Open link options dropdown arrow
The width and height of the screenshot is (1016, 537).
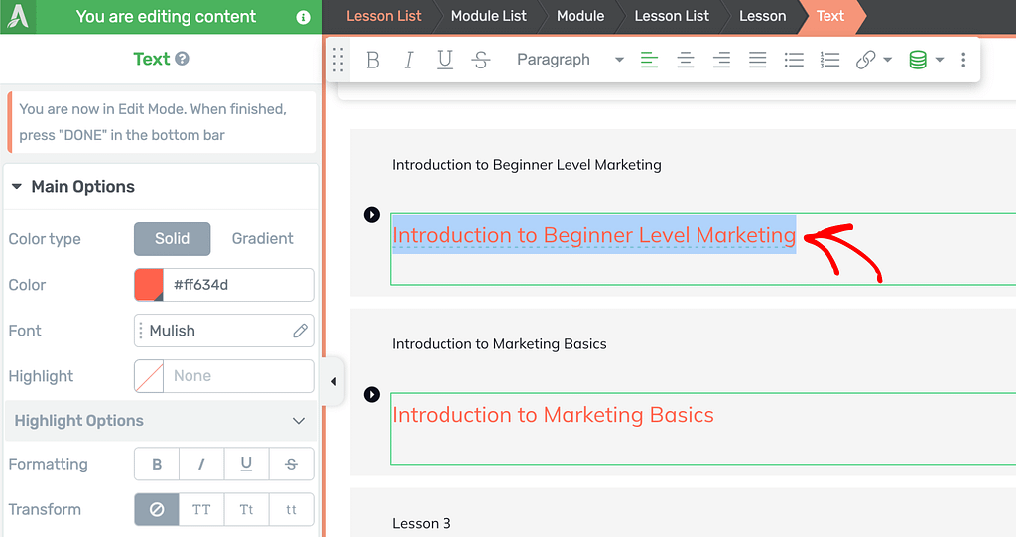(x=888, y=60)
